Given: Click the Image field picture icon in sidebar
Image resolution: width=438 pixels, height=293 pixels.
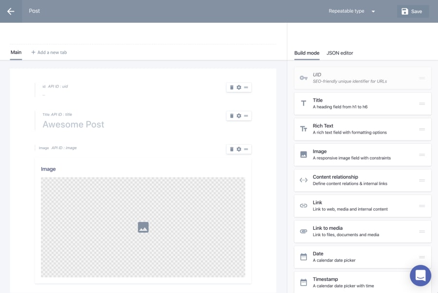Looking at the screenshot, I should click(304, 155).
